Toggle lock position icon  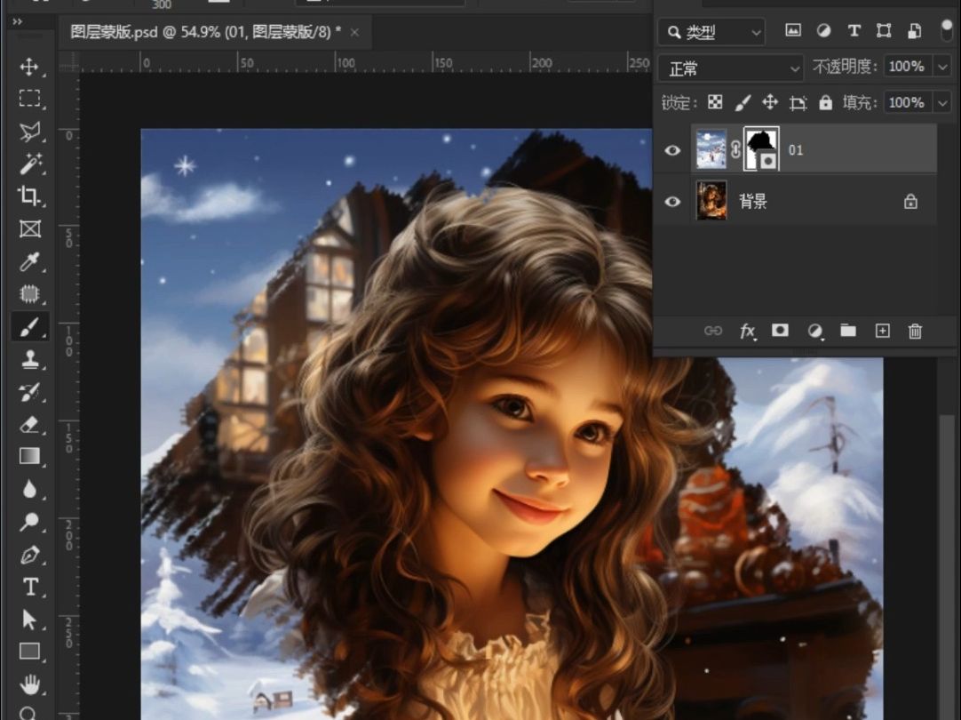point(770,102)
